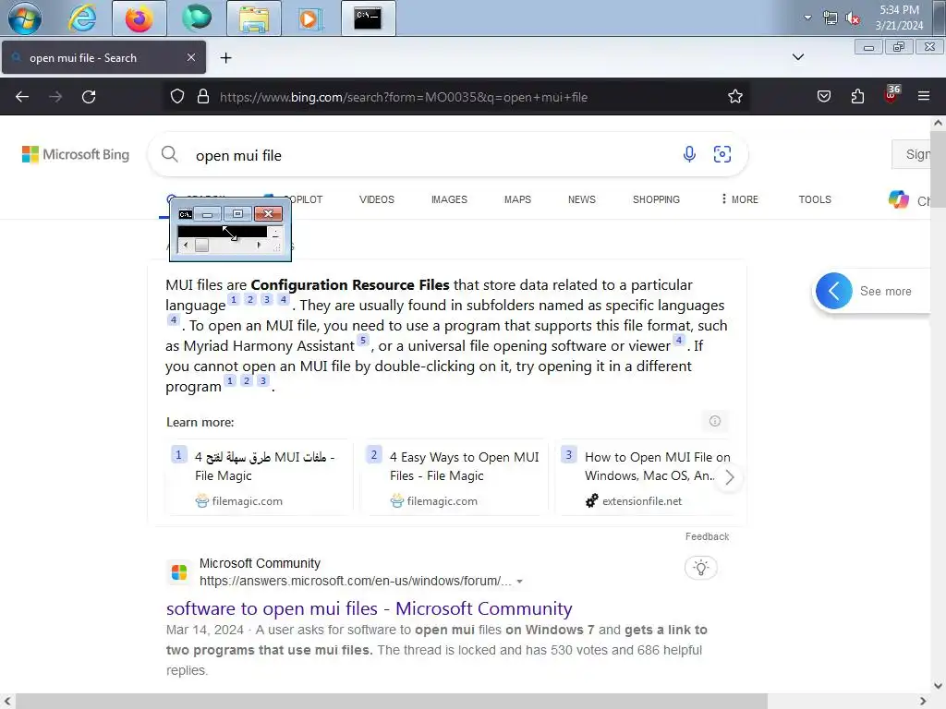Image resolution: width=946 pixels, height=709 pixels.
Task: Go to Microsoft Bing home logo
Action: (x=76, y=154)
